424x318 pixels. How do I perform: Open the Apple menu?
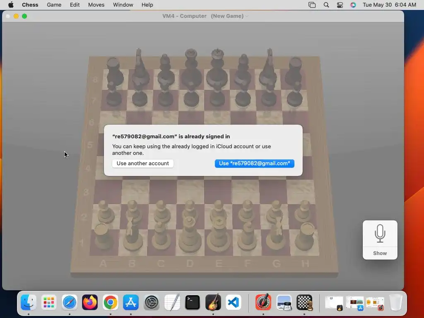(11, 5)
